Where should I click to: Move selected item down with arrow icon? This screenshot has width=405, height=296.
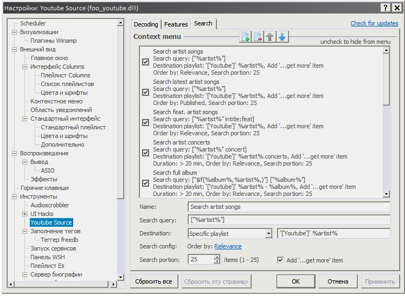click(x=282, y=37)
